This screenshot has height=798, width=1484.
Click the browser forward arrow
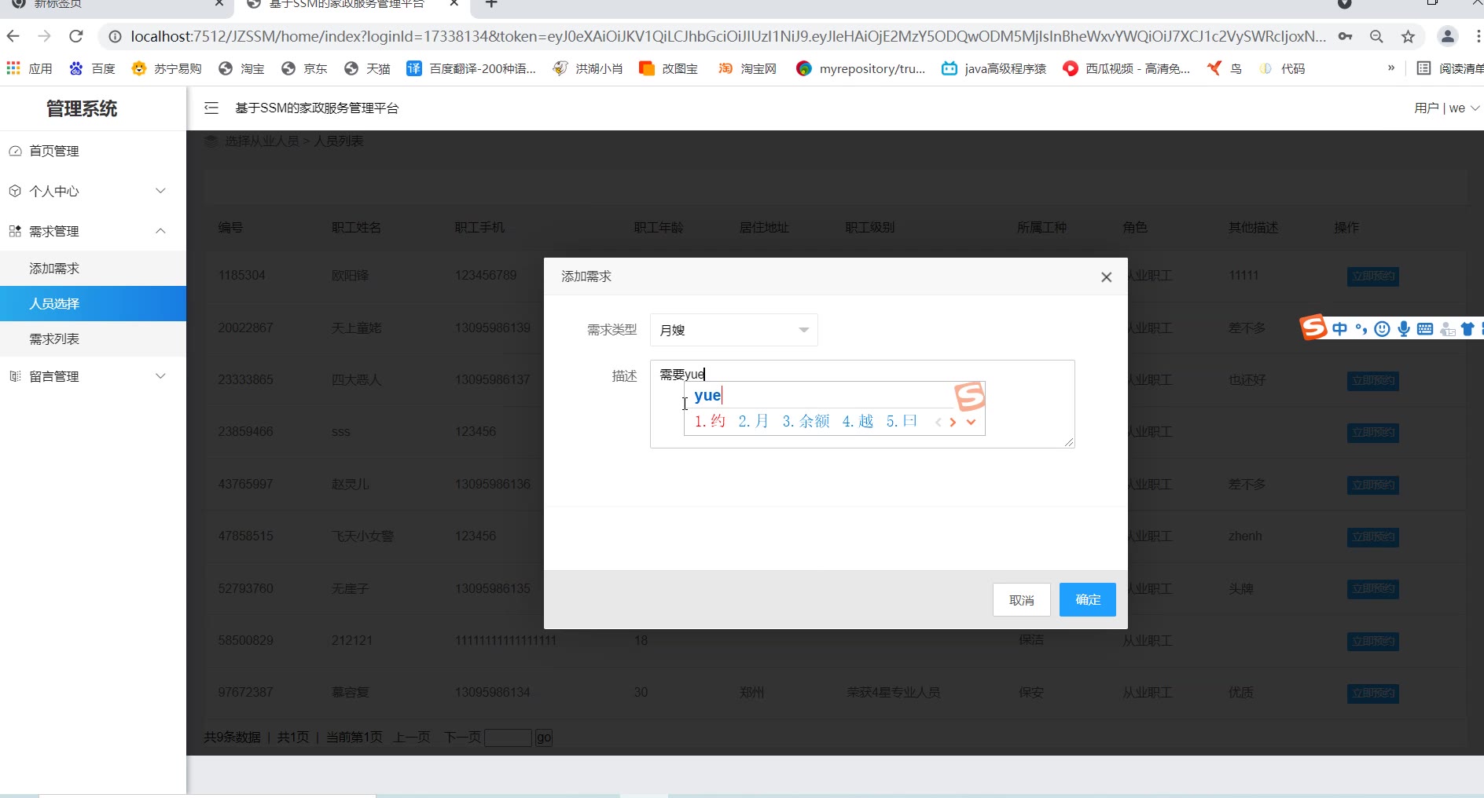[x=45, y=36]
